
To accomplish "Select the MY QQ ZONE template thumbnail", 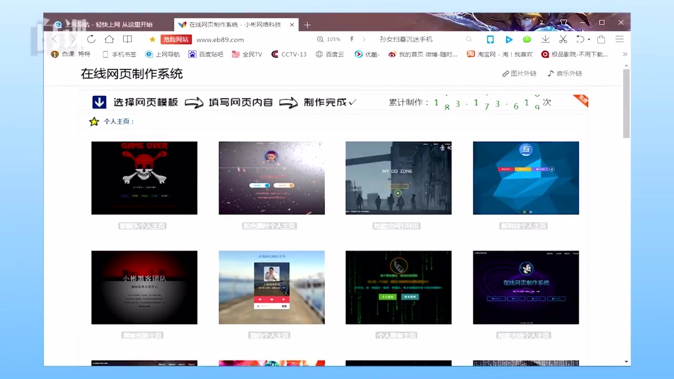I will coord(399,178).
